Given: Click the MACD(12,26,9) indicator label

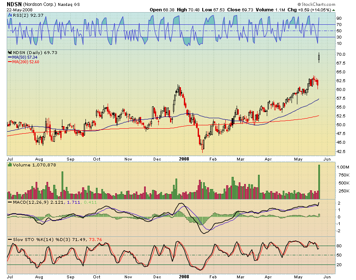Looking at the screenshot, I should click(x=31, y=202).
